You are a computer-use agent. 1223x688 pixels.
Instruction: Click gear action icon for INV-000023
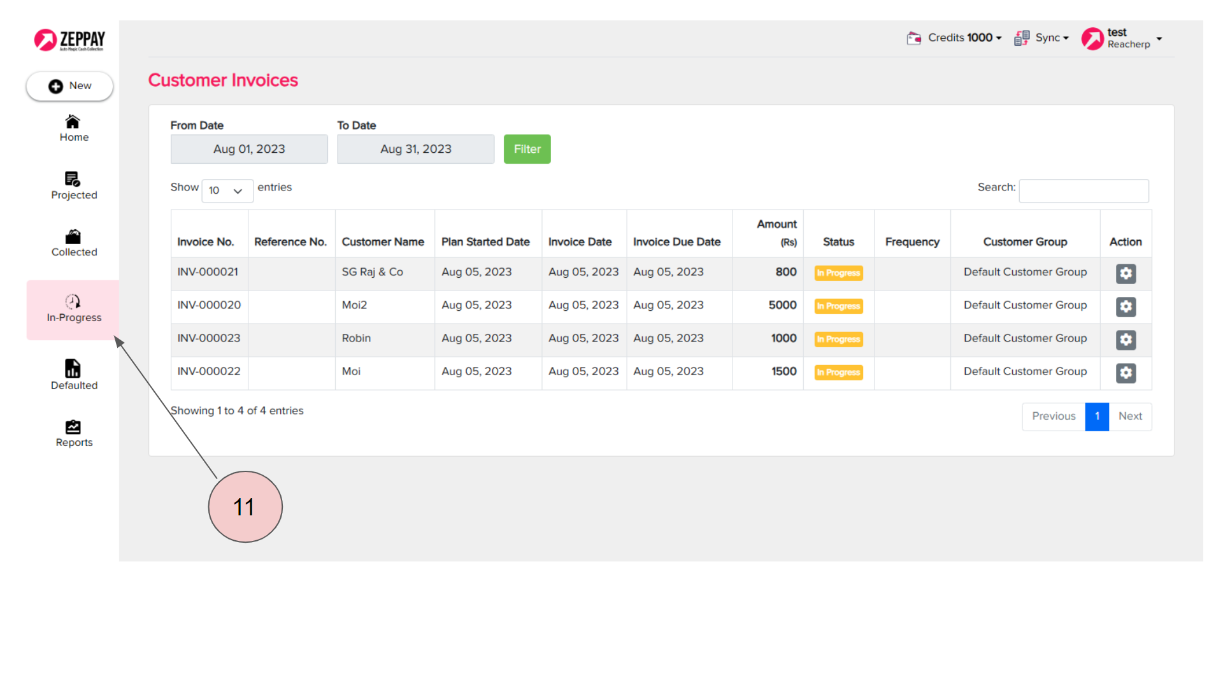[1126, 340]
